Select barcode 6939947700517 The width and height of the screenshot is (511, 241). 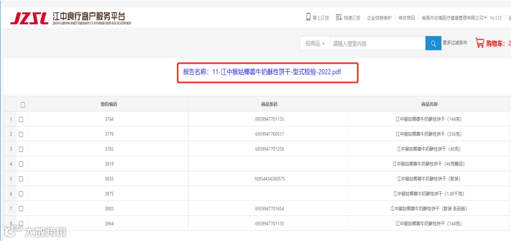pyautogui.click(x=270, y=134)
